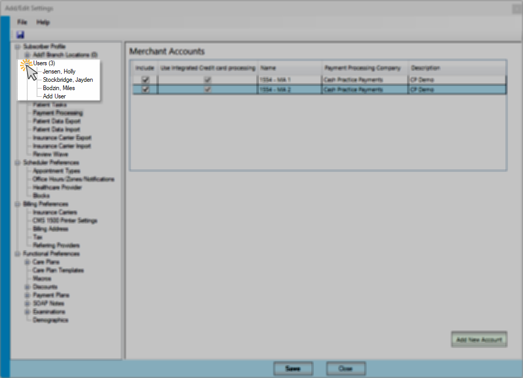This screenshot has height=378, width=523.
Task: Toggle integrated credit card processing in second row
Action: pos(208,90)
